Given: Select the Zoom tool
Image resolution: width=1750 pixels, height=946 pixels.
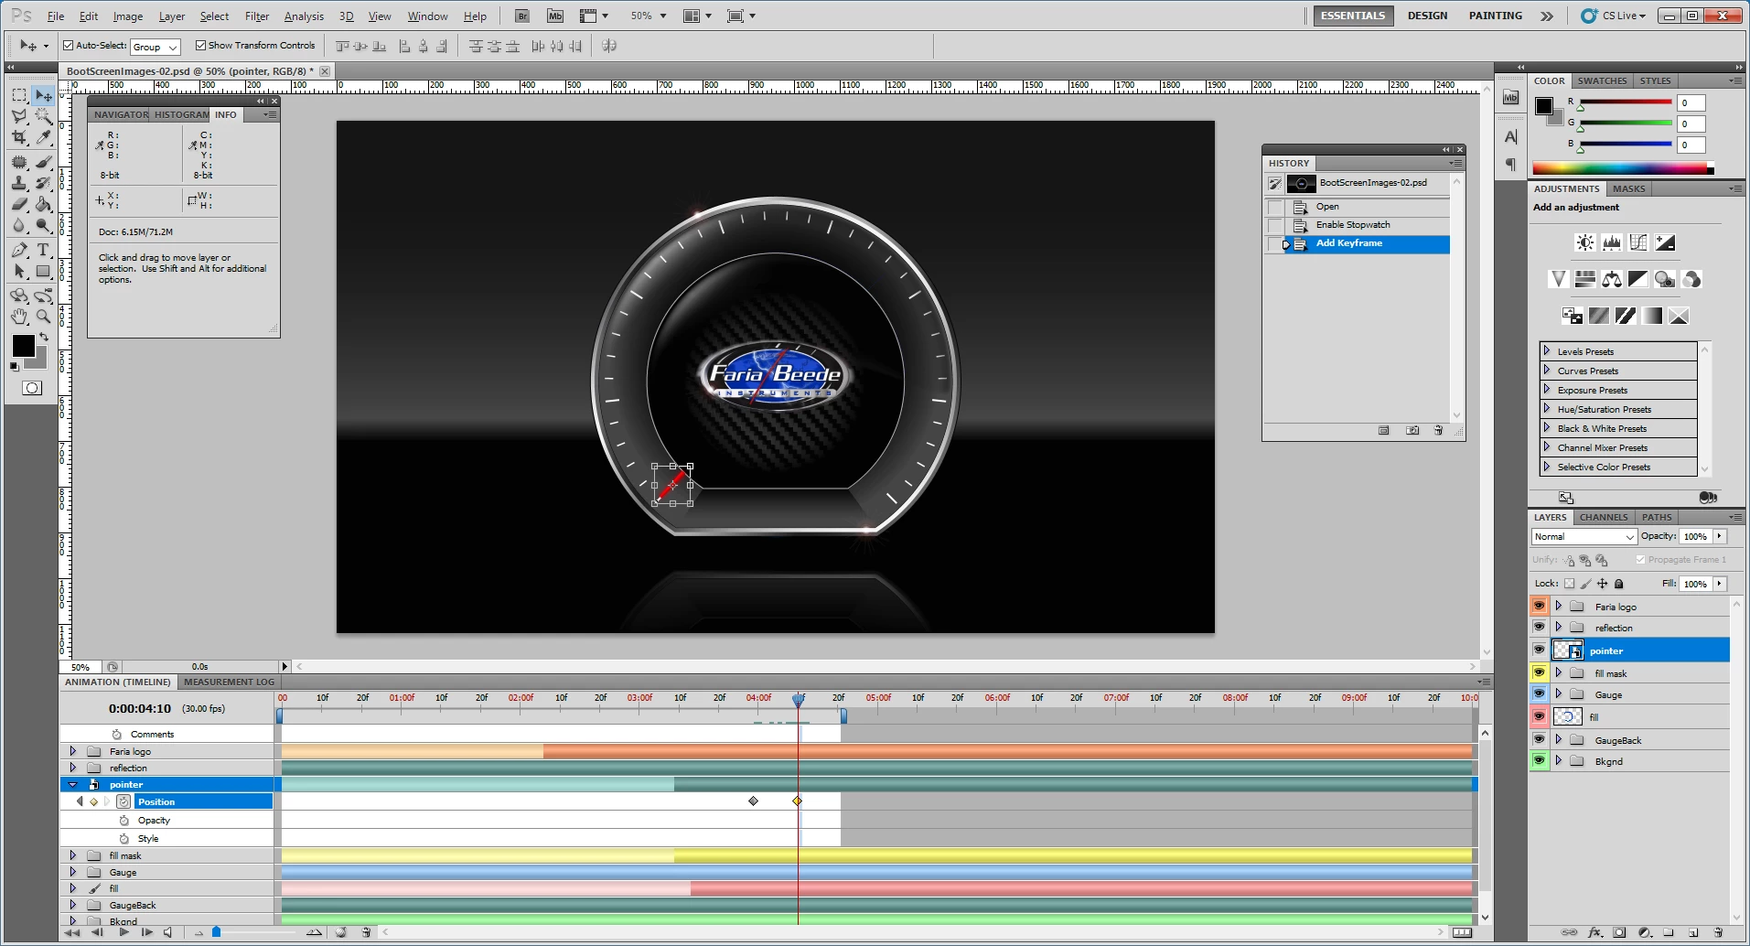Looking at the screenshot, I should pyautogui.click(x=43, y=317).
